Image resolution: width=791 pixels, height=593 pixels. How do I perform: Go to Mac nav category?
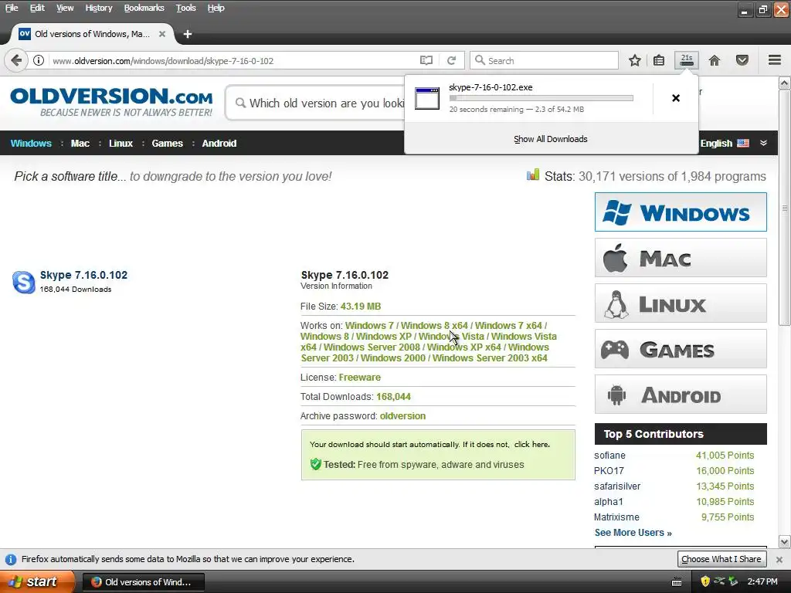tap(80, 143)
